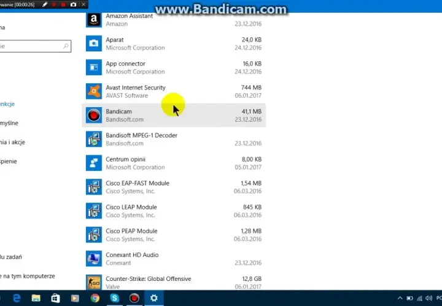Click the Bandicam red record icon in list
442x306 pixels.
coord(94,115)
